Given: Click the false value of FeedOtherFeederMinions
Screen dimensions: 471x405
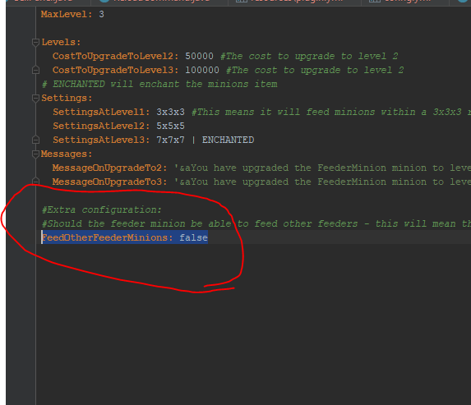Looking at the screenshot, I should (193, 237).
